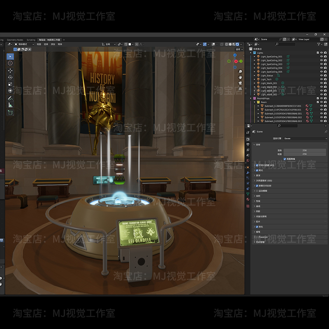
Task: Expand the Freestyle panel arrow
Action: tap(255, 237)
